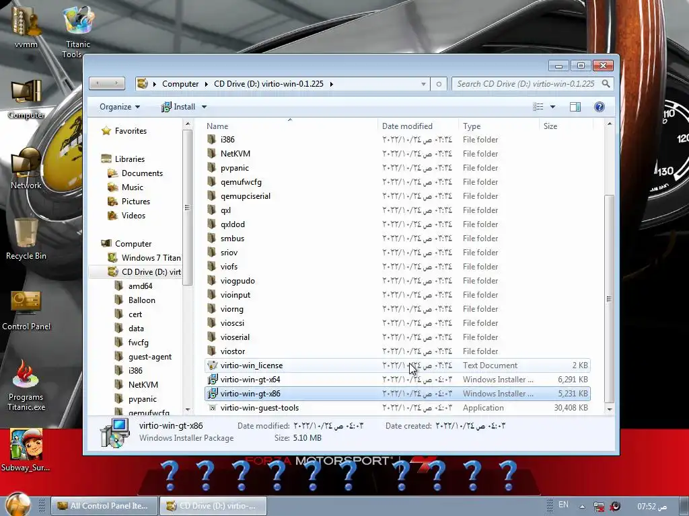Select the Recycle Bin desktop icon

(26, 239)
